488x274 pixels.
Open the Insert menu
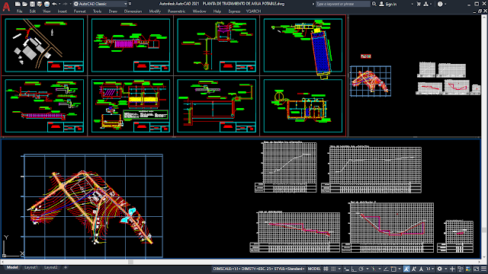tap(63, 11)
